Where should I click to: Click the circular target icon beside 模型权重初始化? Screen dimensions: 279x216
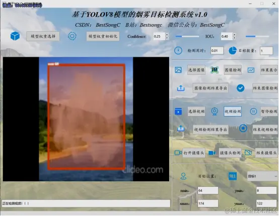[72, 36]
